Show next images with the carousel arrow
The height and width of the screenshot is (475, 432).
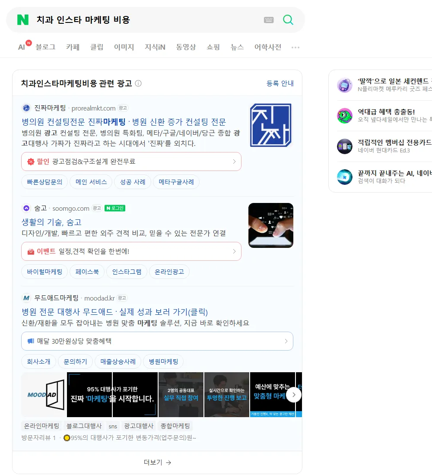click(294, 395)
